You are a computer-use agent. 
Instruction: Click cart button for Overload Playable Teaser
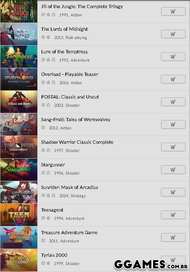173,79
